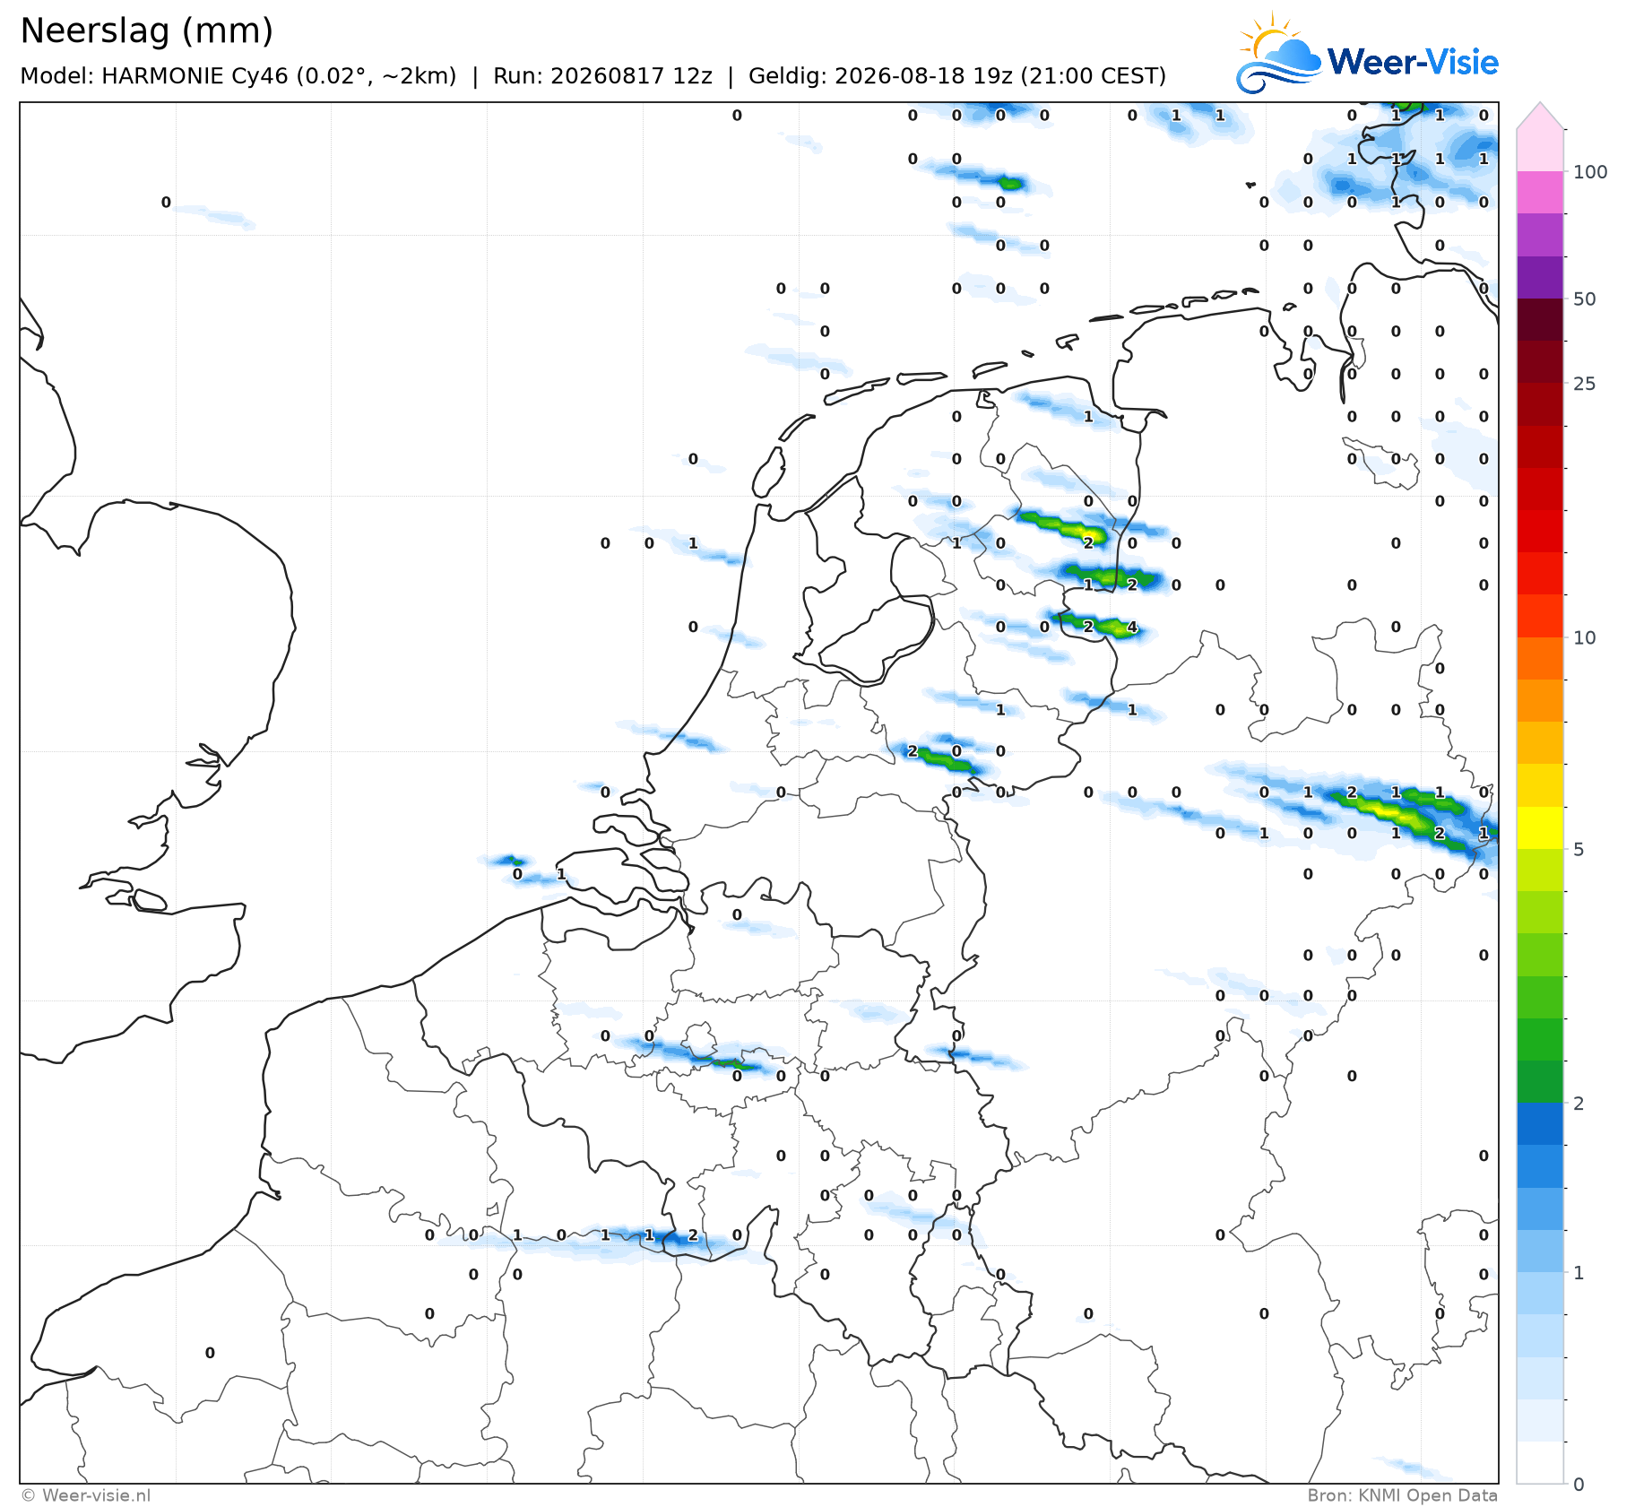Click the green-yellow rain cell over eastern Germany
Viewport: 1635px width, 1507px height.
coord(1394,813)
